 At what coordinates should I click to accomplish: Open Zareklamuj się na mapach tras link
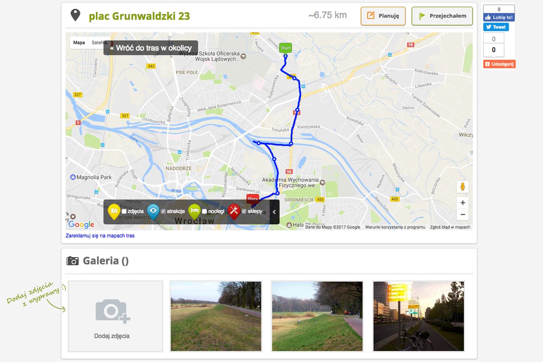coord(100,236)
